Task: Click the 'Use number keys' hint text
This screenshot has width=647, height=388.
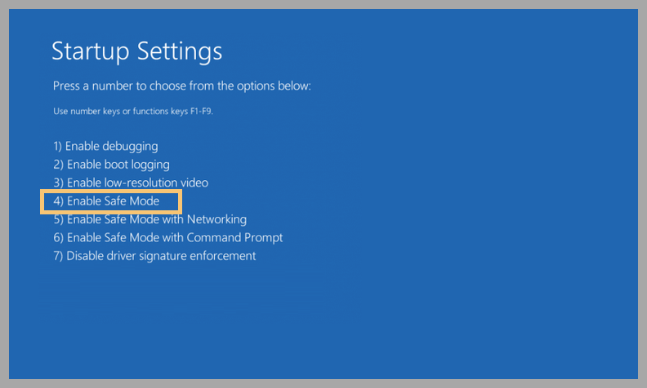Action: click(133, 111)
